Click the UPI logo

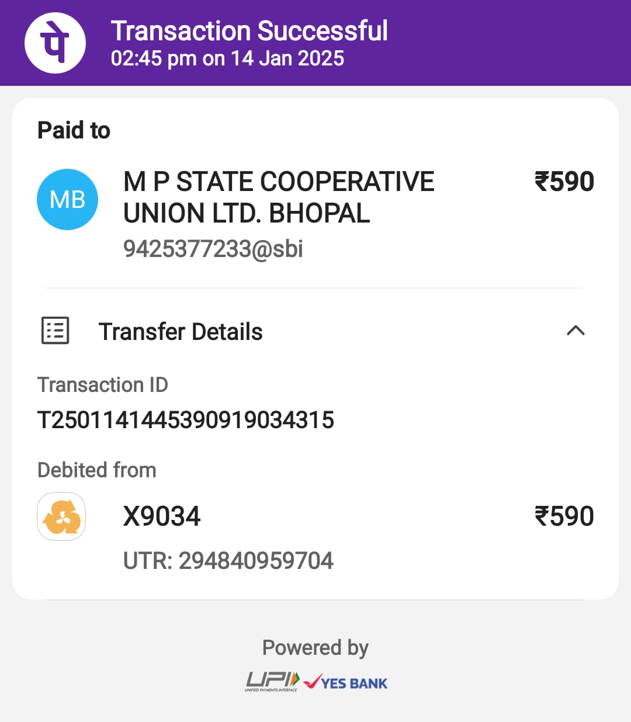coord(272,682)
